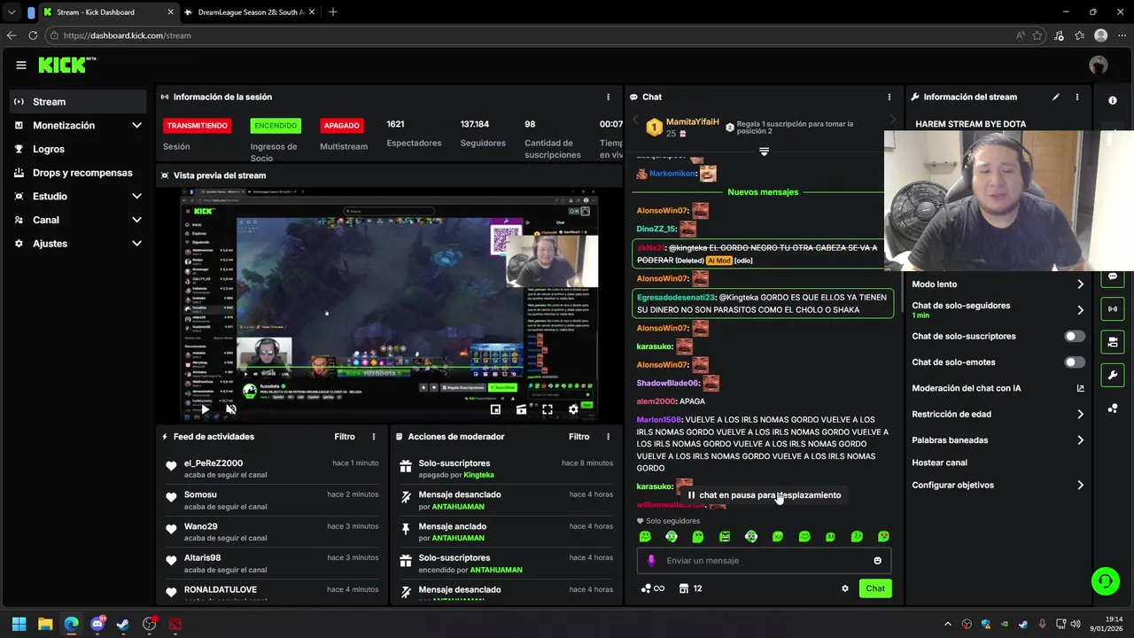Screen dimensions: 1134x638
Task: Open stream information three-dot menu
Action: [1077, 97]
